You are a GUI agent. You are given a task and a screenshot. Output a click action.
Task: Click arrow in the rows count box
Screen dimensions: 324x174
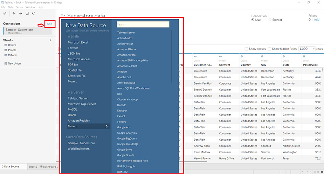point(313,49)
